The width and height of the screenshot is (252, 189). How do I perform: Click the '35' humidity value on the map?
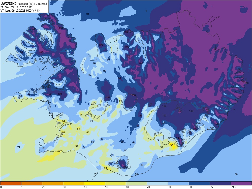pos(172,145)
